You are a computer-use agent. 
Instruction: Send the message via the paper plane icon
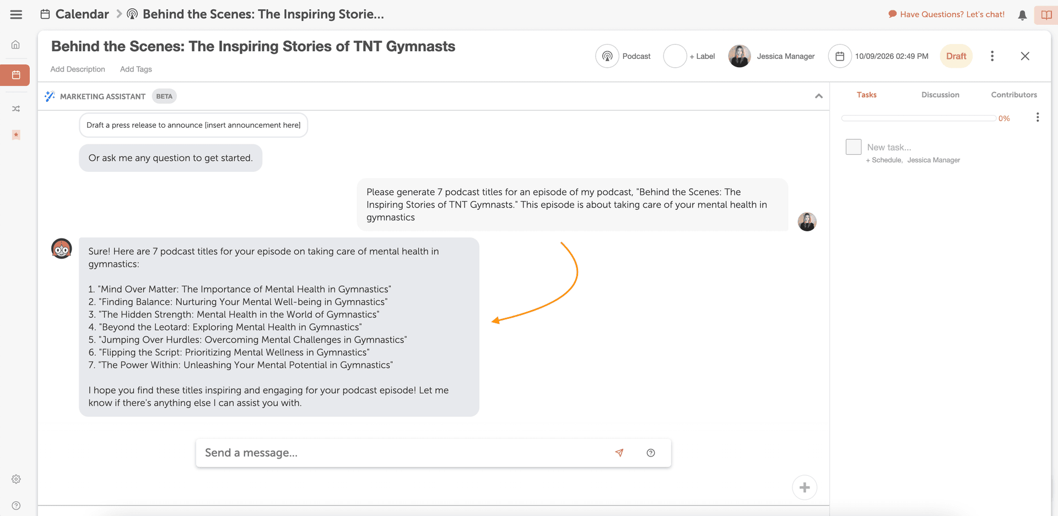point(619,452)
